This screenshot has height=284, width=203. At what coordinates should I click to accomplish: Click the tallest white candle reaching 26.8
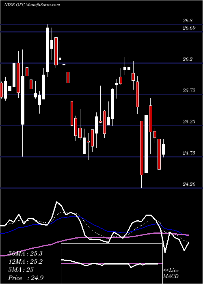click(x=48, y=50)
